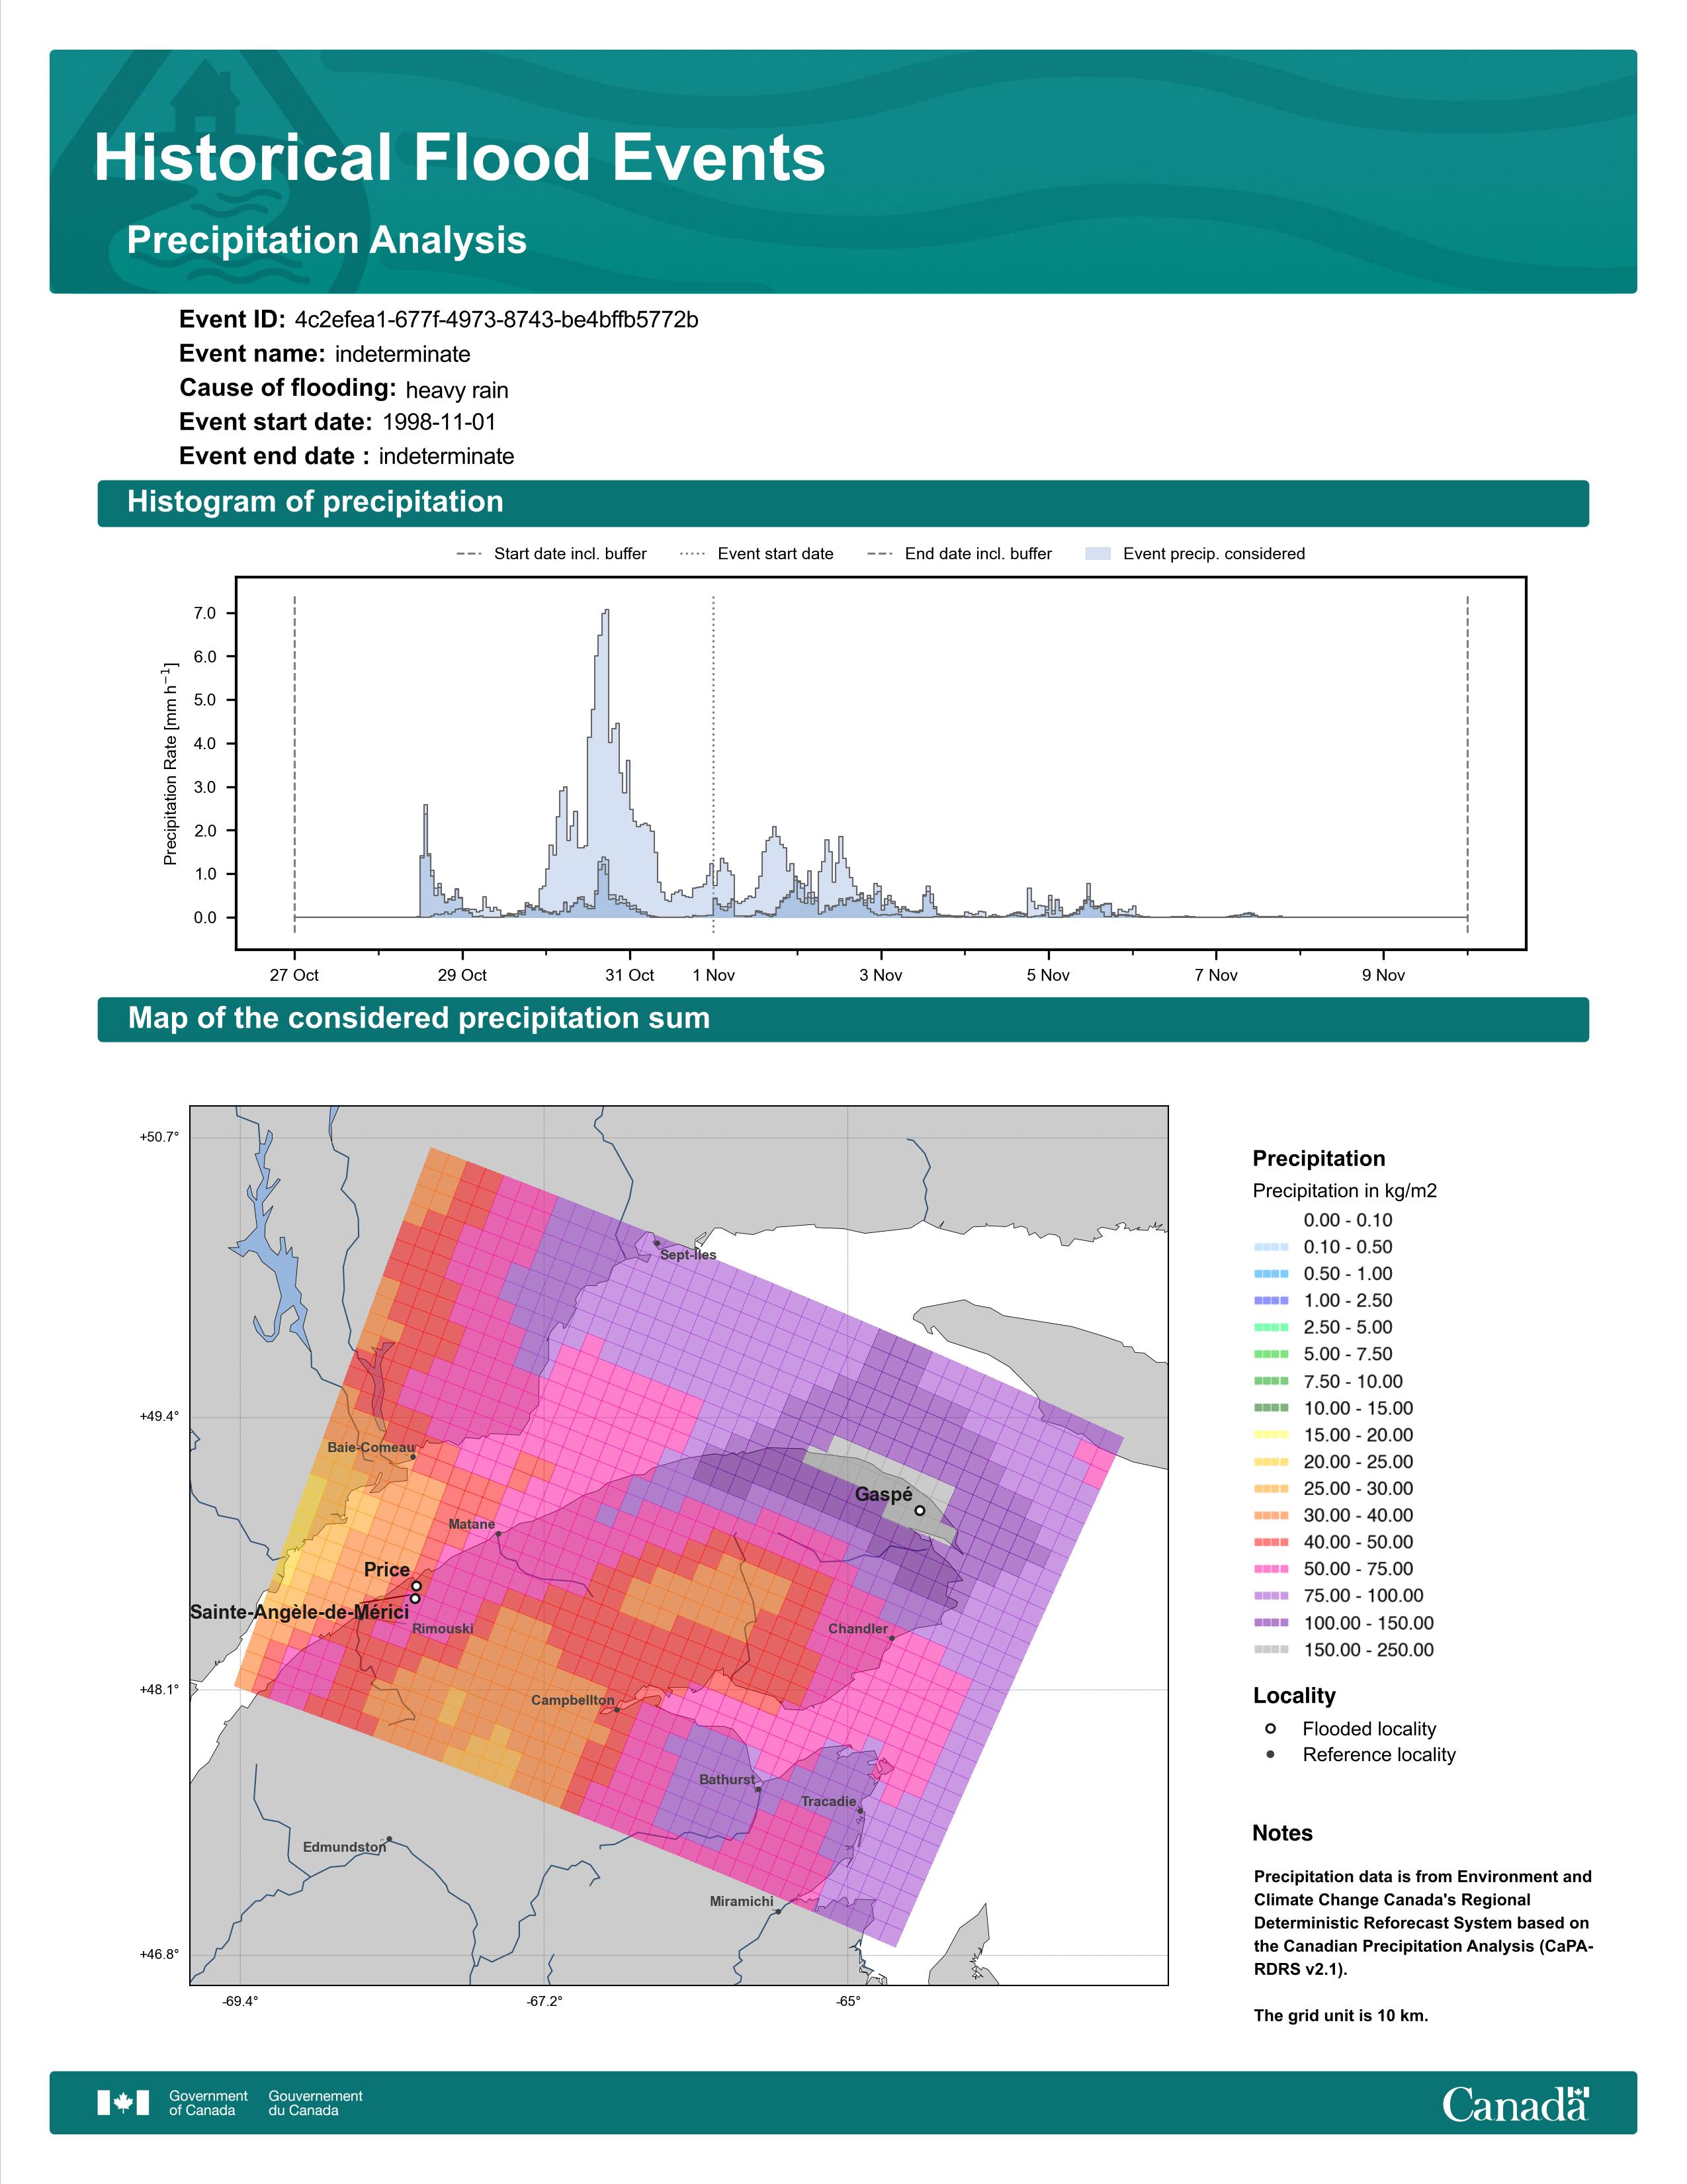Click the Event ID value text

tap(497, 320)
